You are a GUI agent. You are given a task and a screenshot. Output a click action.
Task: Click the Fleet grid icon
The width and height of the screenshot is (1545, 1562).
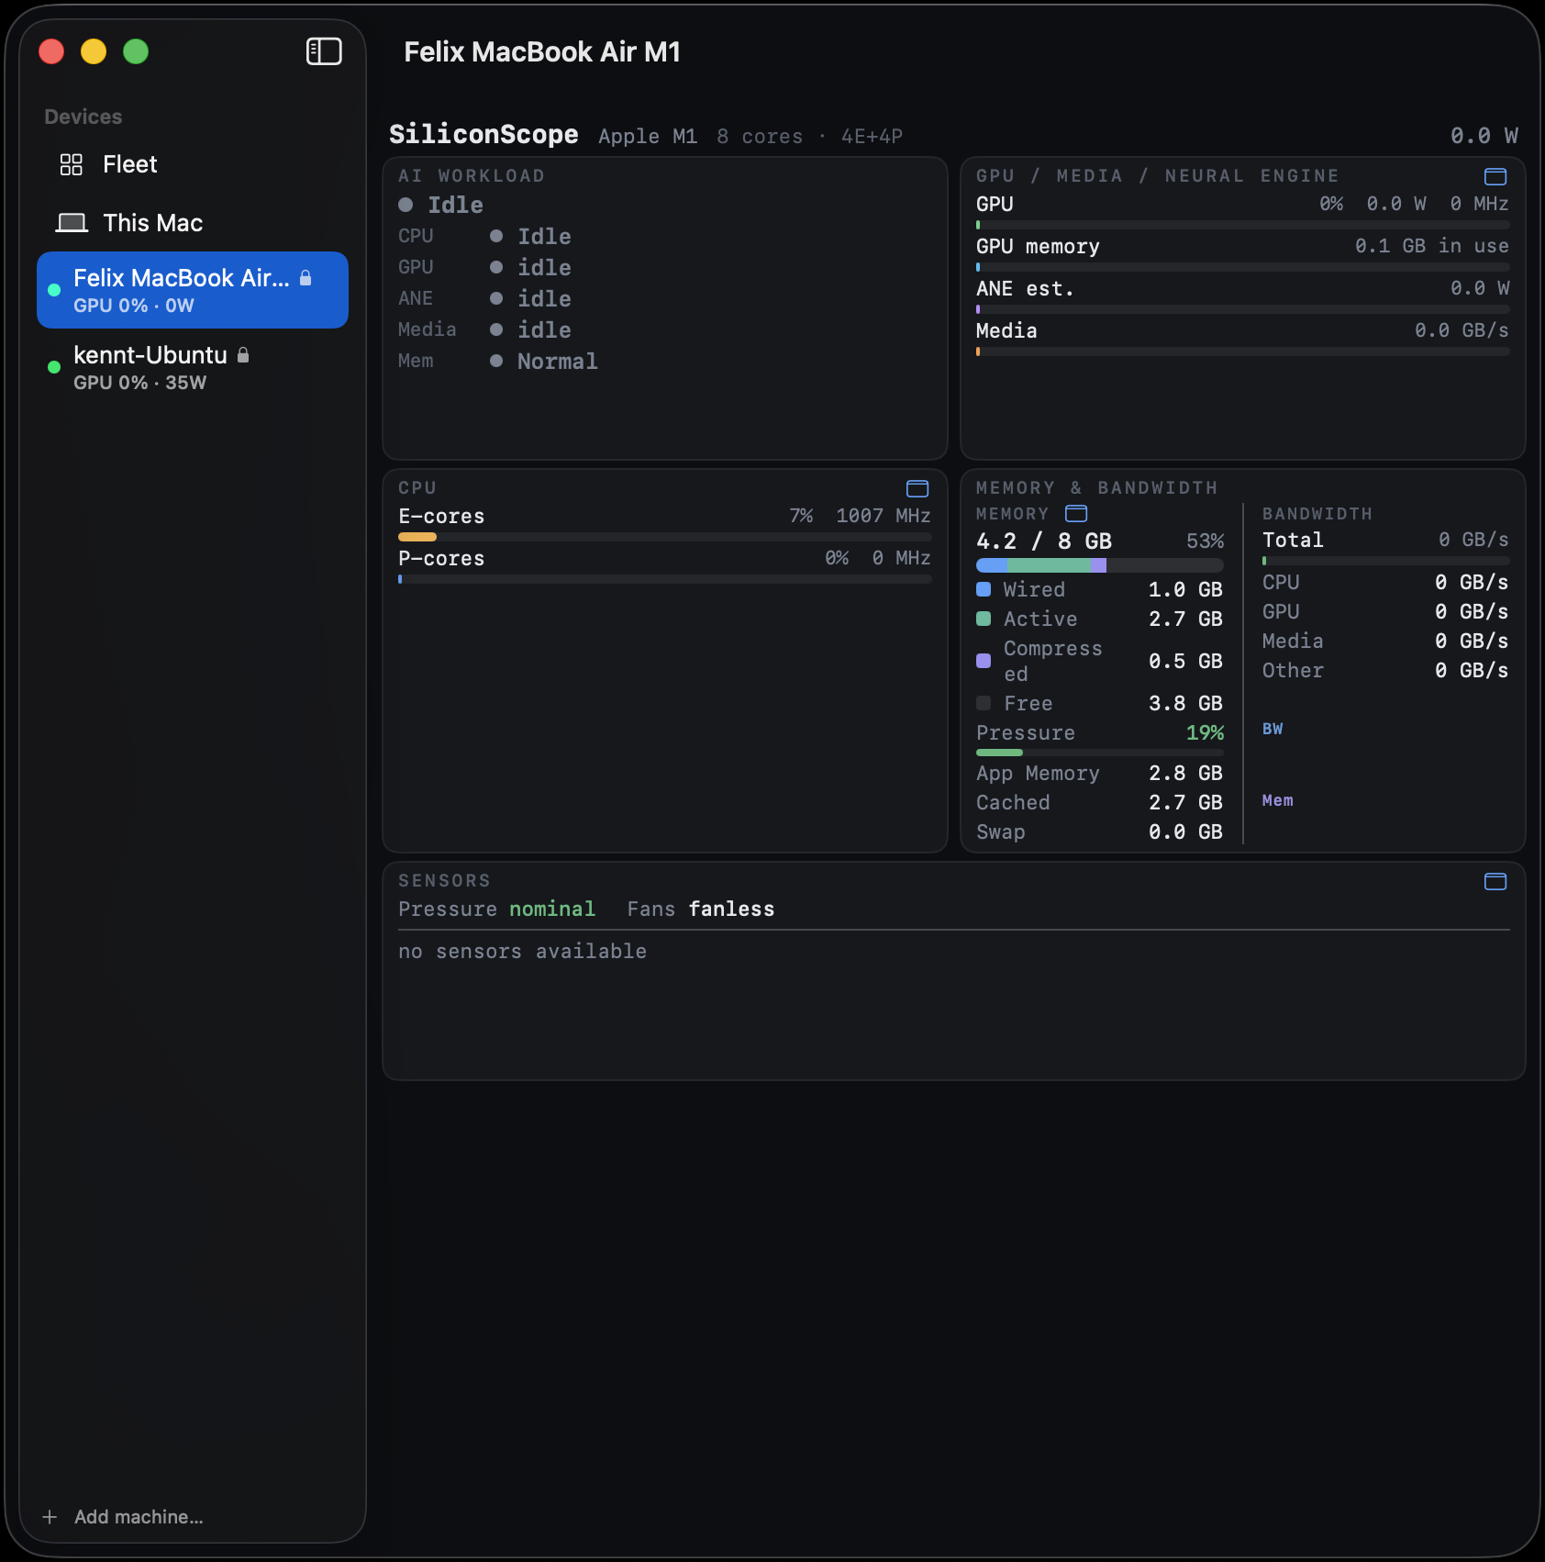[x=72, y=164]
